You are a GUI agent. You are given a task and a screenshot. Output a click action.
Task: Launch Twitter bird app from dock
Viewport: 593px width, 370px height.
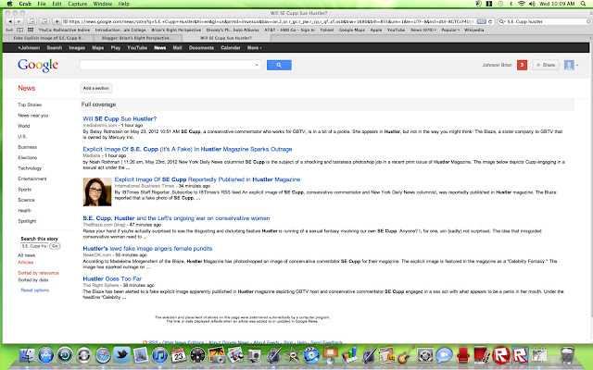coord(121,355)
